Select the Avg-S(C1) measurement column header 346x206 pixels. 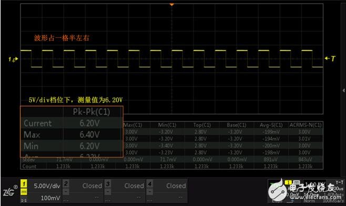click(271, 125)
